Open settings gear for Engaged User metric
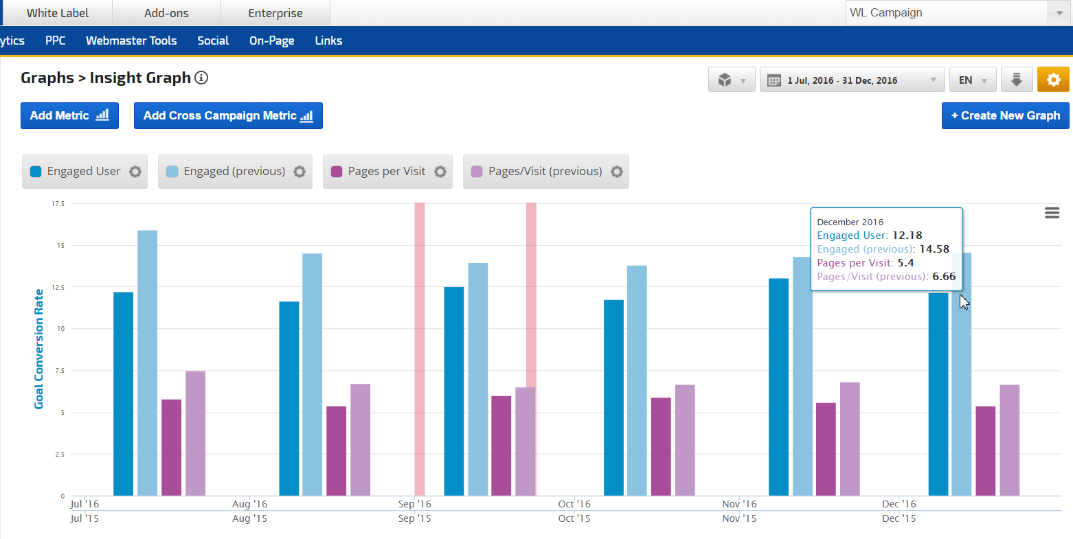Screen dimensions: 1073x539 pos(135,172)
